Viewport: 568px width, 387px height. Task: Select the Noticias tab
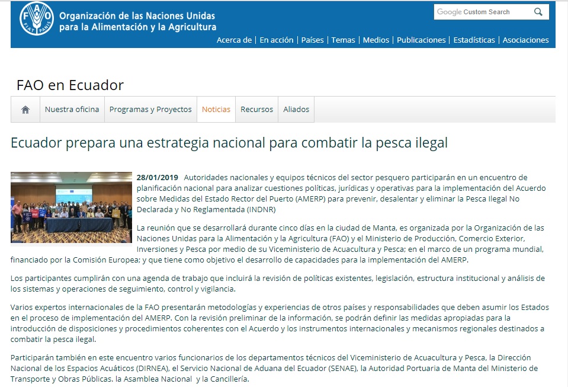tap(216, 110)
